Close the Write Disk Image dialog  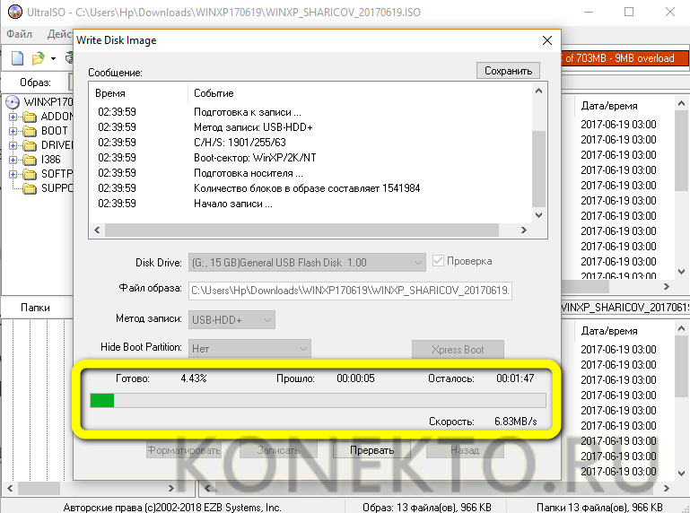[547, 40]
